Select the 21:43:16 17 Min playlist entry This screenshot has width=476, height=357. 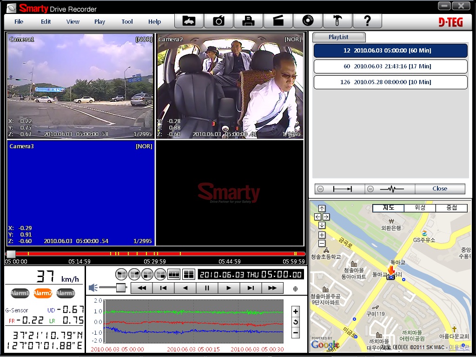pos(390,66)
